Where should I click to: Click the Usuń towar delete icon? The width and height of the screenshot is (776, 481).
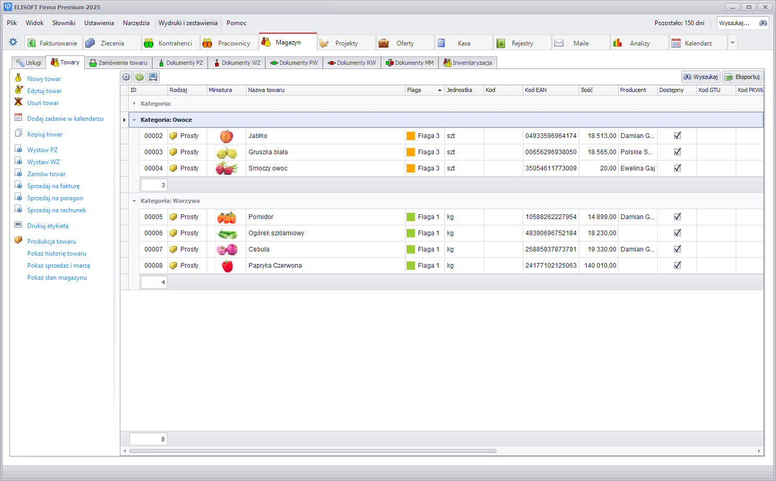(x=18, y=102)
